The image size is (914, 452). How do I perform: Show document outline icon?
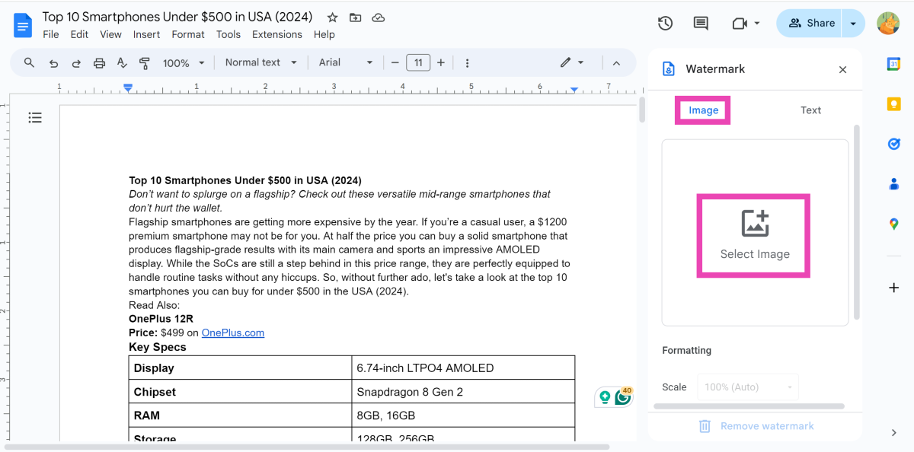35,117
